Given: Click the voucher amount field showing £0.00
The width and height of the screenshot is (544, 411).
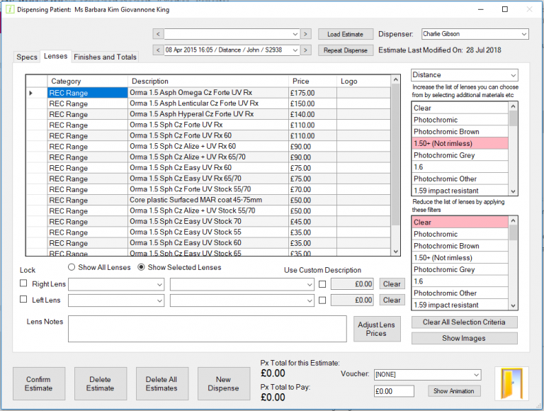Looking at the screenshot, I should [394, 391].
